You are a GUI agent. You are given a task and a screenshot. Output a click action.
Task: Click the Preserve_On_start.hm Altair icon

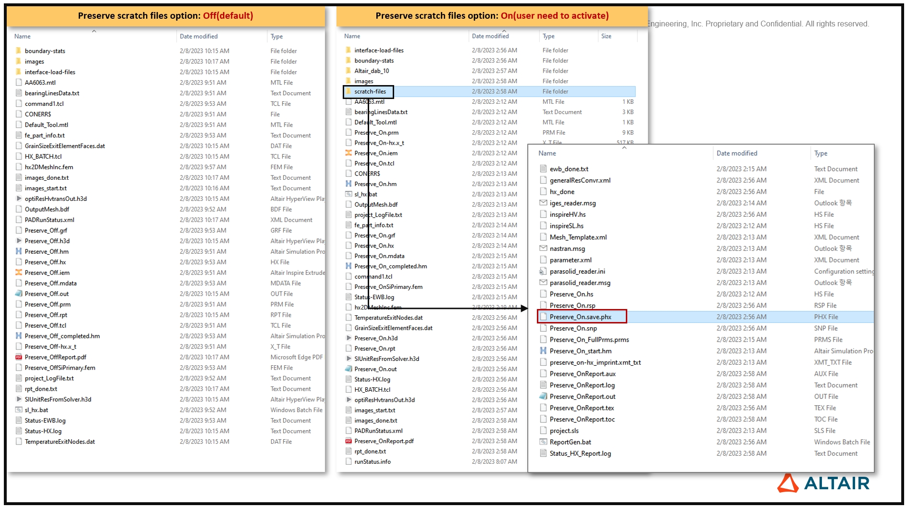(x=543, y=351)
